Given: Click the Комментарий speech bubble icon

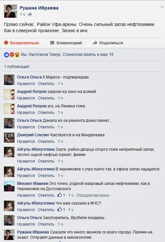Looking at the screenshot, I should click(x=52, y=43).
